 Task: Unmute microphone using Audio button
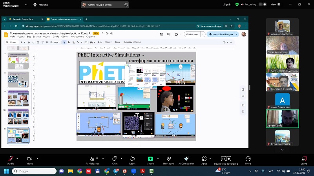point(10,158)
